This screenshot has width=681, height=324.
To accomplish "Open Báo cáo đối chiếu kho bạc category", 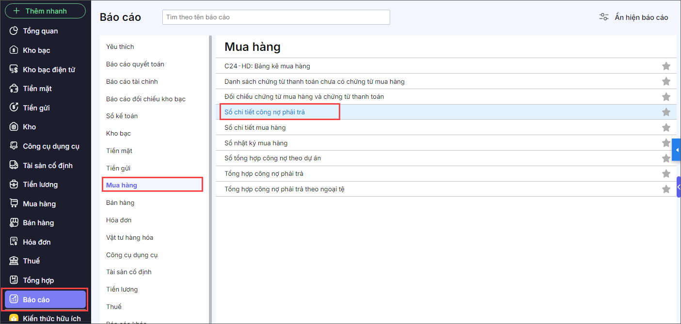I will pyautogui.click(x=145, y=99).
